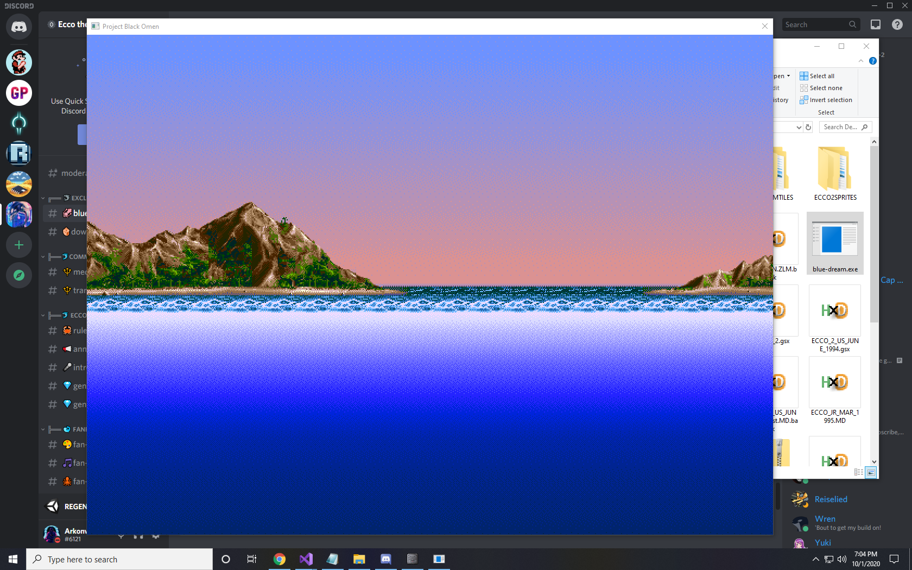Open Chrome from the taskbar
The height and width of the screenshot is (570, 912).
click(x=280, y=559)
